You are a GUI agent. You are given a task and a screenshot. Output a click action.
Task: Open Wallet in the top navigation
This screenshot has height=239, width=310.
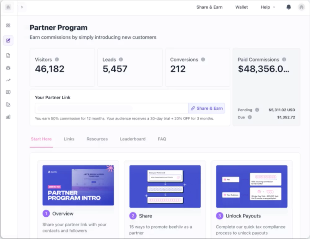tap(241, 7)
